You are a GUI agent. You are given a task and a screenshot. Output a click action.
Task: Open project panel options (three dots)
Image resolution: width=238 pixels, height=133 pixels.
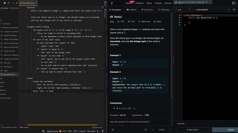pos(13,3)
